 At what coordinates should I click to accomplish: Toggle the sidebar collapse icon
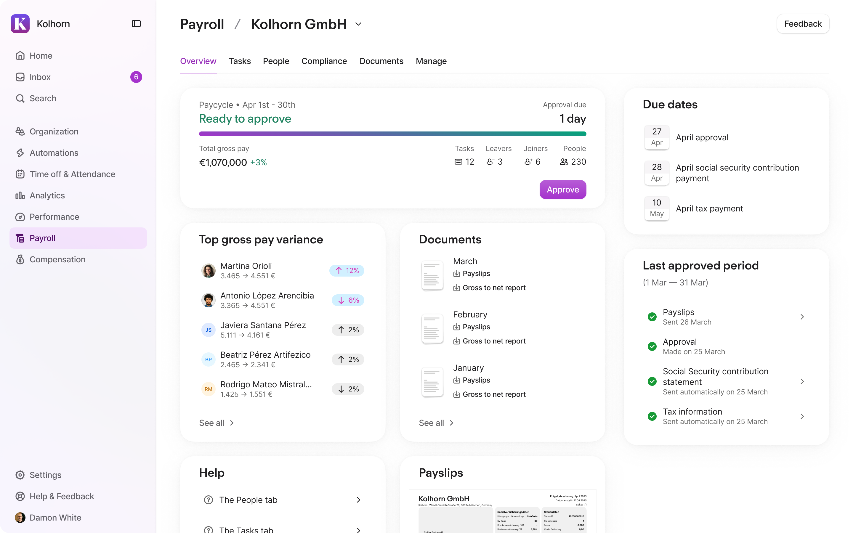click(136, 24)
